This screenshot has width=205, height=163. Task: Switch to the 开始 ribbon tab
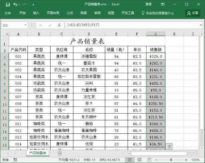22,13
